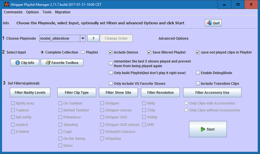The height and width of the screenshot is (154, 260).
Task: Check the Poledance checkbox
Action: (x=60, y=117)
